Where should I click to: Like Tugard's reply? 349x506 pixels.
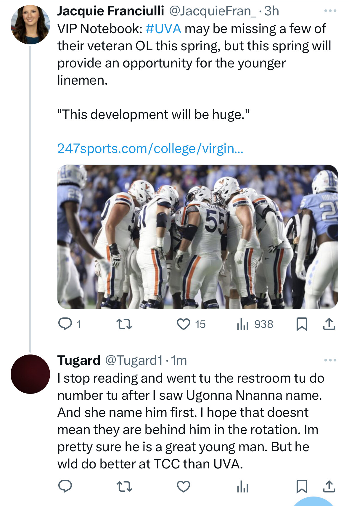pos(184,486)
